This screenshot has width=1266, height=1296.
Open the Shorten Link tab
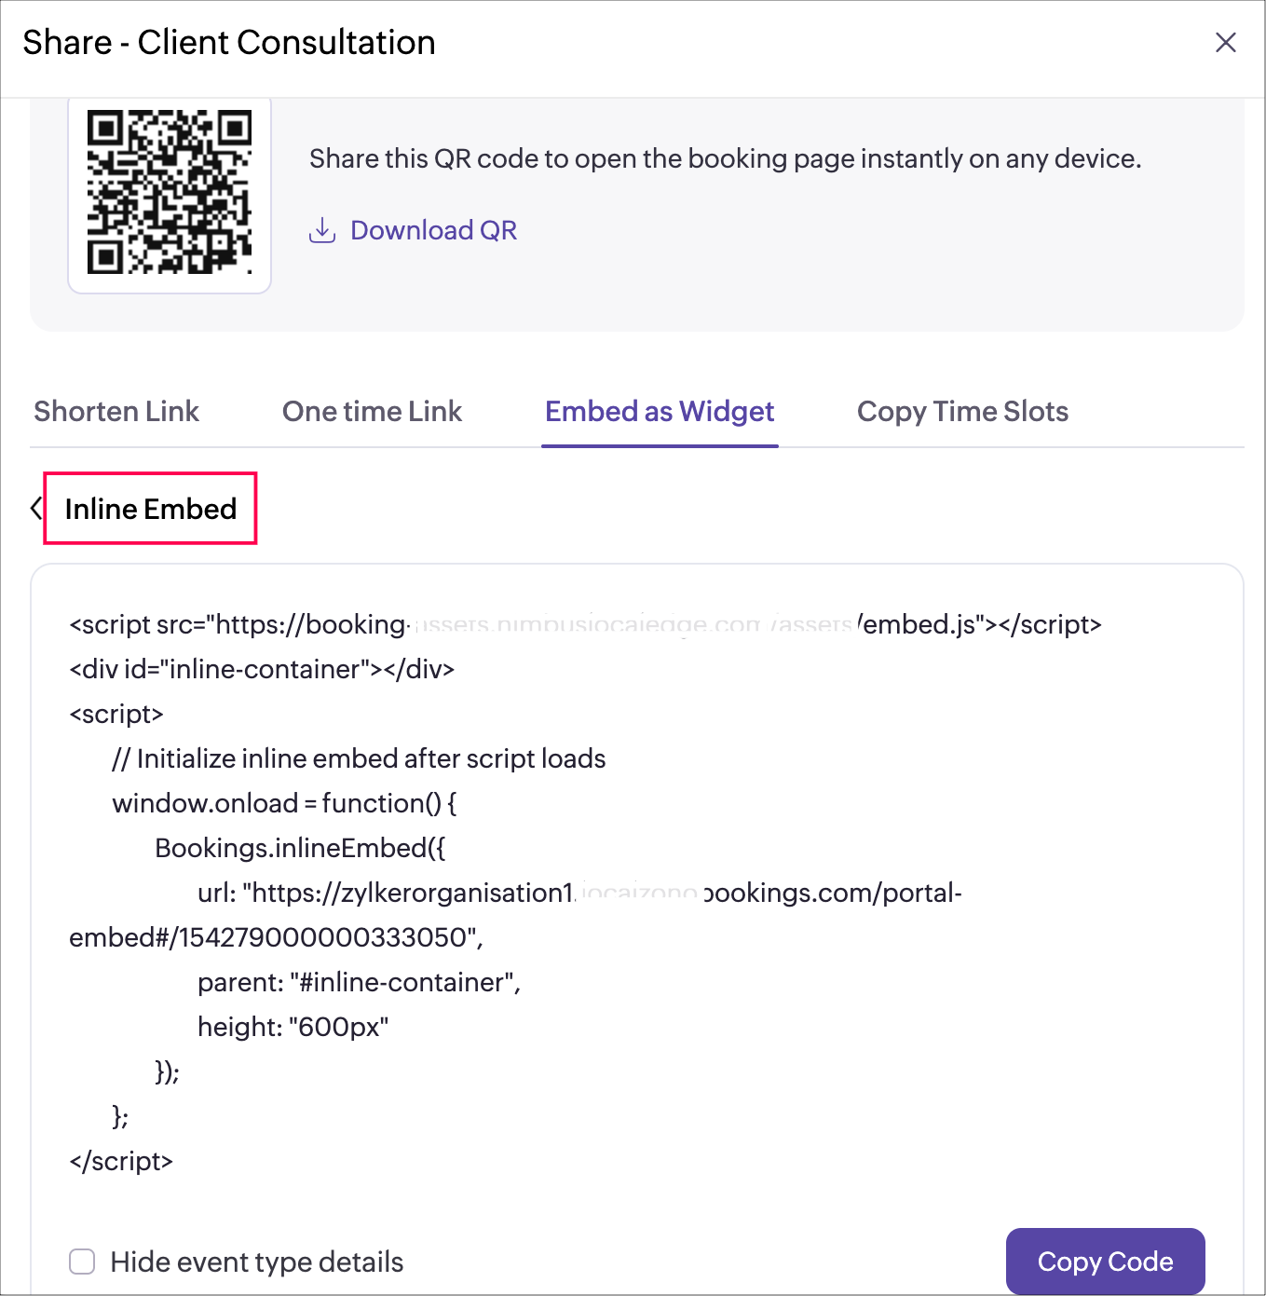coord(116,412)
